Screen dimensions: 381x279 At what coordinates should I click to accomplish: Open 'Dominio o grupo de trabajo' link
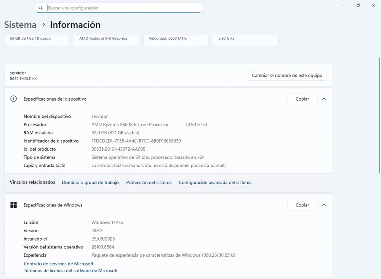click(x=90, y=183)
